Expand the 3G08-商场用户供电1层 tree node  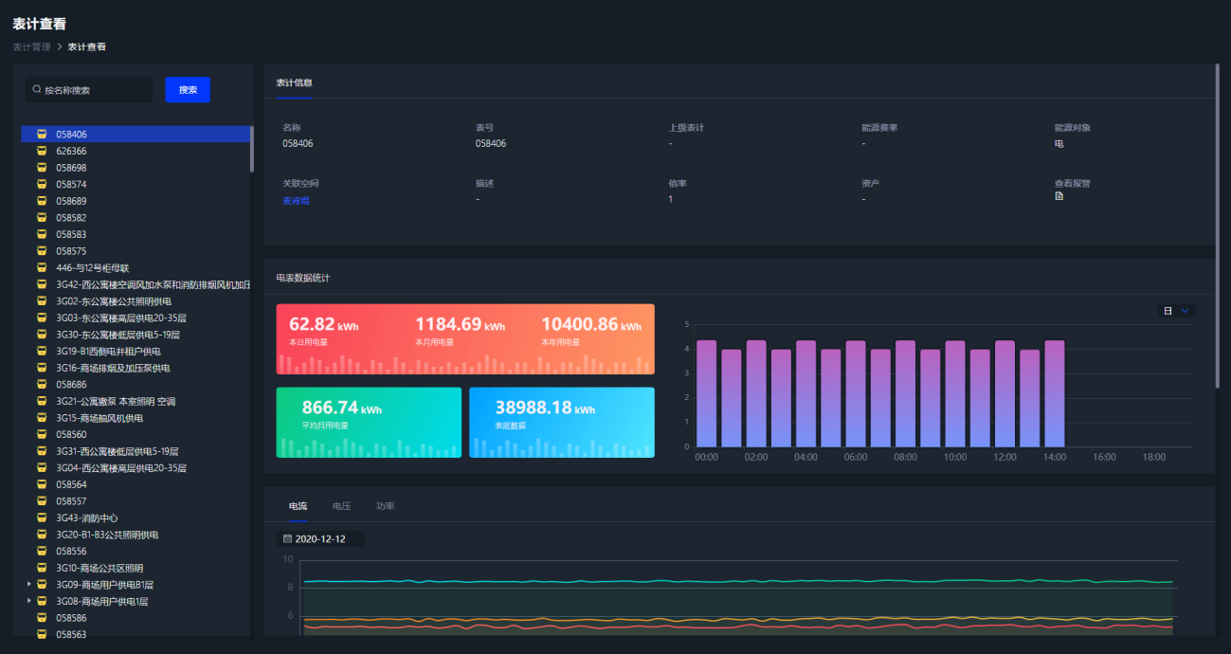coord(28,601)
